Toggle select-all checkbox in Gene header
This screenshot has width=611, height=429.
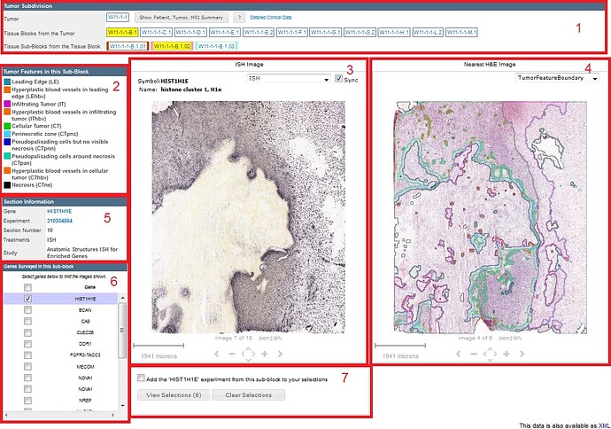point(27,287)
